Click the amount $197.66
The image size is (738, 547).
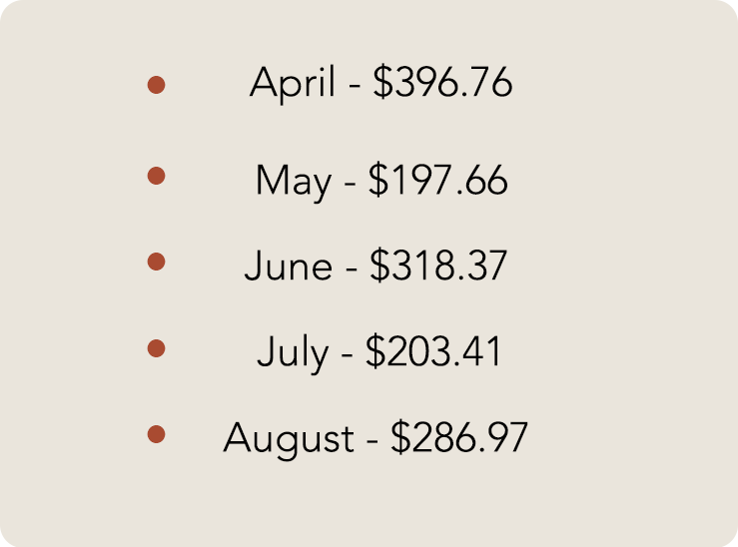pyautogui.click(x=437, y=180)
